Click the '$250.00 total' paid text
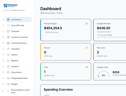Image resolution: width=126 pixels, height=96 pixels. coord(49,75)
